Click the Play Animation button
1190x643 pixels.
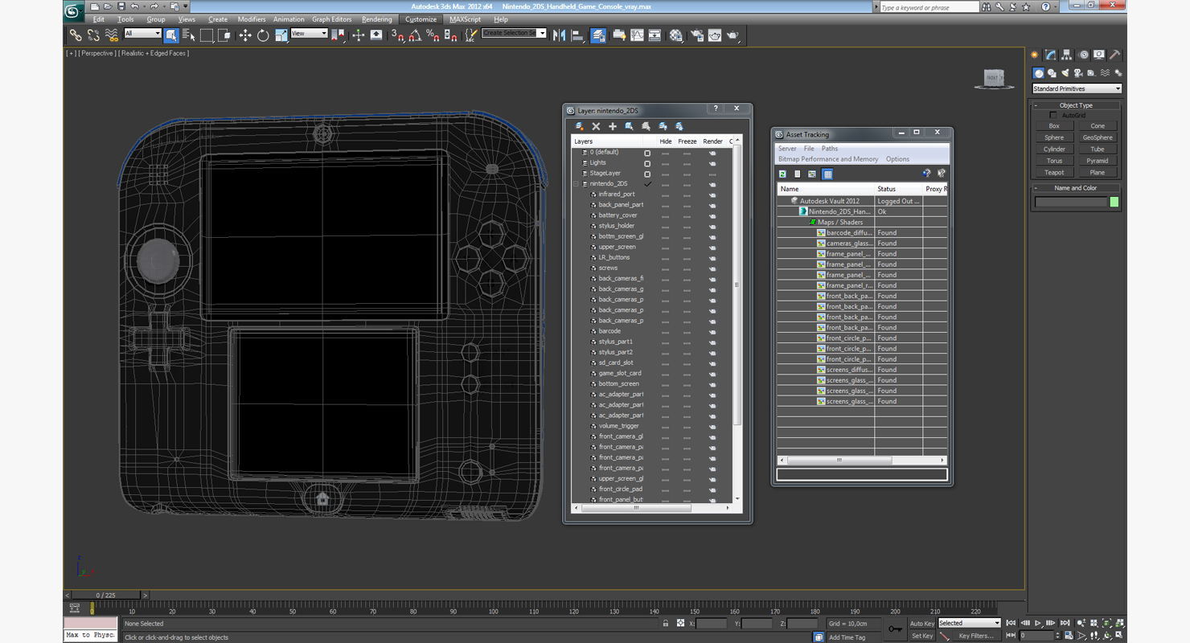click(1038, 623)
